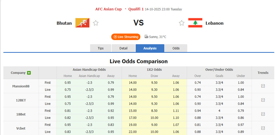Click the green plus icon beside Company
The width and height of the screenshot is (275, 135).
[29, 73]
